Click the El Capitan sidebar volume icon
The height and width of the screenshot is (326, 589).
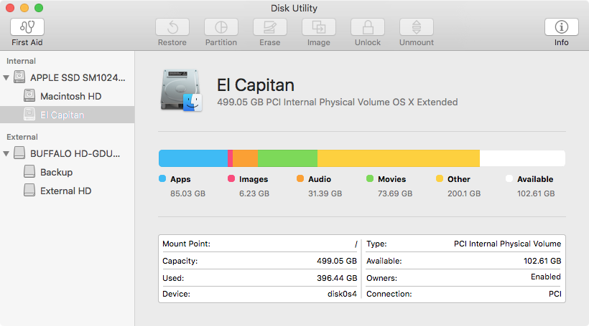29,115
